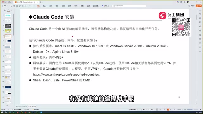This screenshot has height=114, width=203.
Task: Click the 默认设计模板 status bar item
Action: point(16,110)
